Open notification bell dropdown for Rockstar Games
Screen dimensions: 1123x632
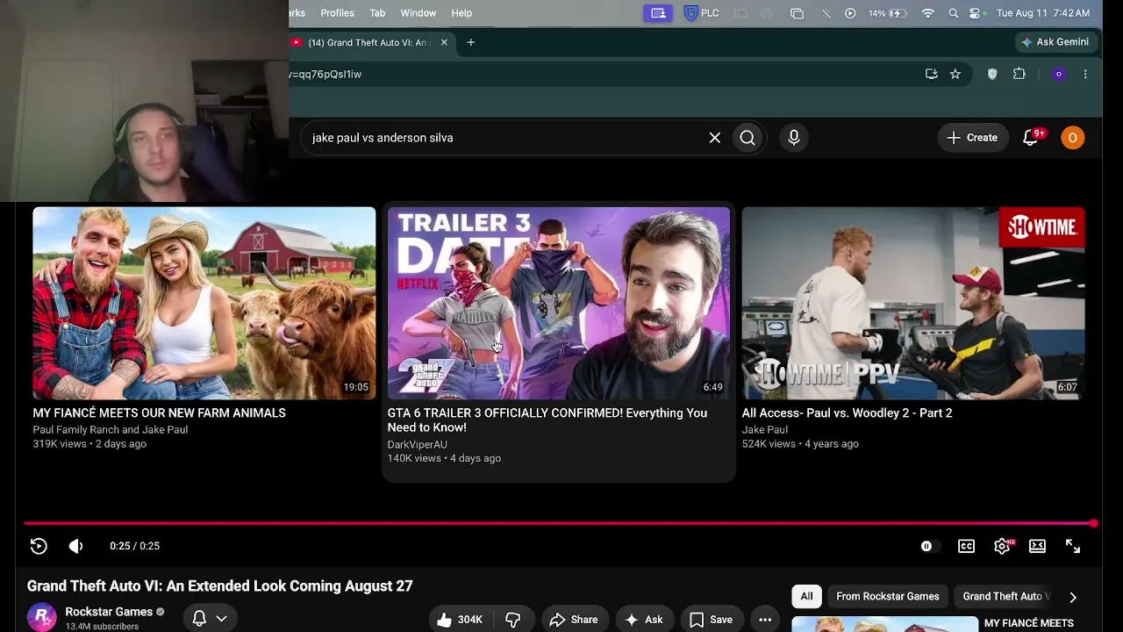click(x=211, y=619)
